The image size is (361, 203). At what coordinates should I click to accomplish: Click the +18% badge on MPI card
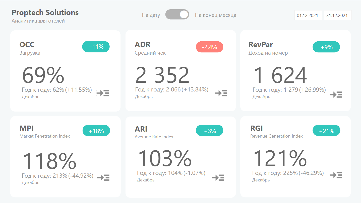point(96,131)
